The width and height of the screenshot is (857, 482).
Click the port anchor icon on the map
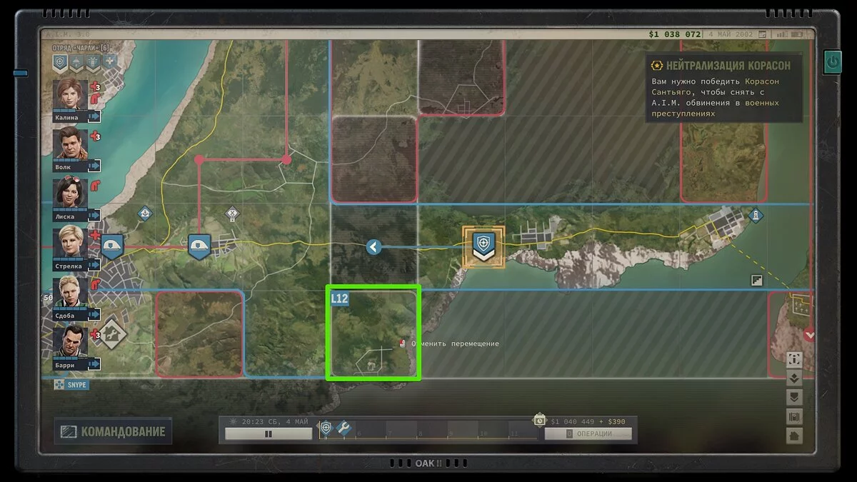[x=145, y=213]
